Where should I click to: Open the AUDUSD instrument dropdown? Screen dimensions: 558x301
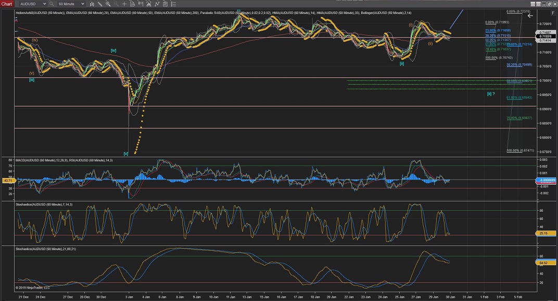point(33,4)
